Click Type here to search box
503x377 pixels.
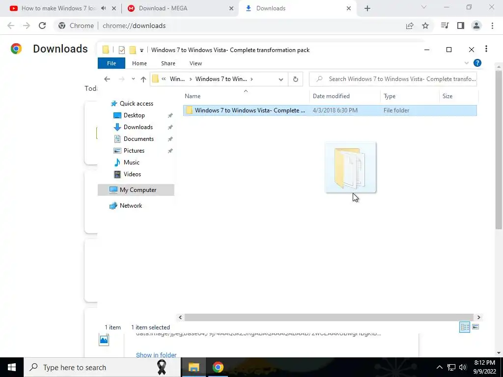(x=102, y=367)
